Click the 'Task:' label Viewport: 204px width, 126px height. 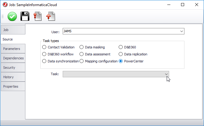click(x=55, y=74)
